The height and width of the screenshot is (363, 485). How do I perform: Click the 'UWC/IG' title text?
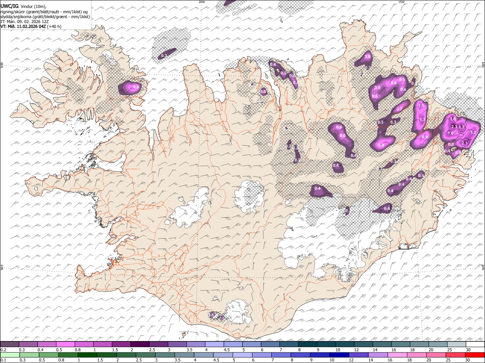9,6
